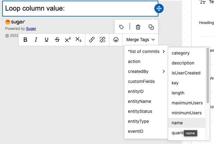The image size is (214, 144).
Task: Click the tag icon in block toolbar
Action: (x=122, y=27)
